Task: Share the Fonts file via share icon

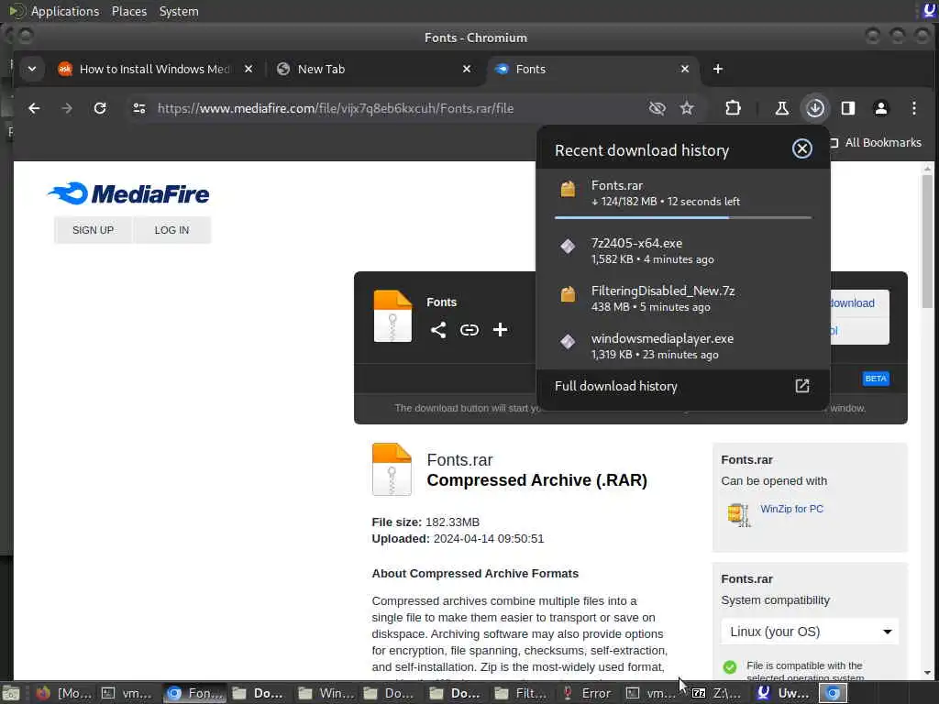Action: pyautogui.click(x=438, y=330)
